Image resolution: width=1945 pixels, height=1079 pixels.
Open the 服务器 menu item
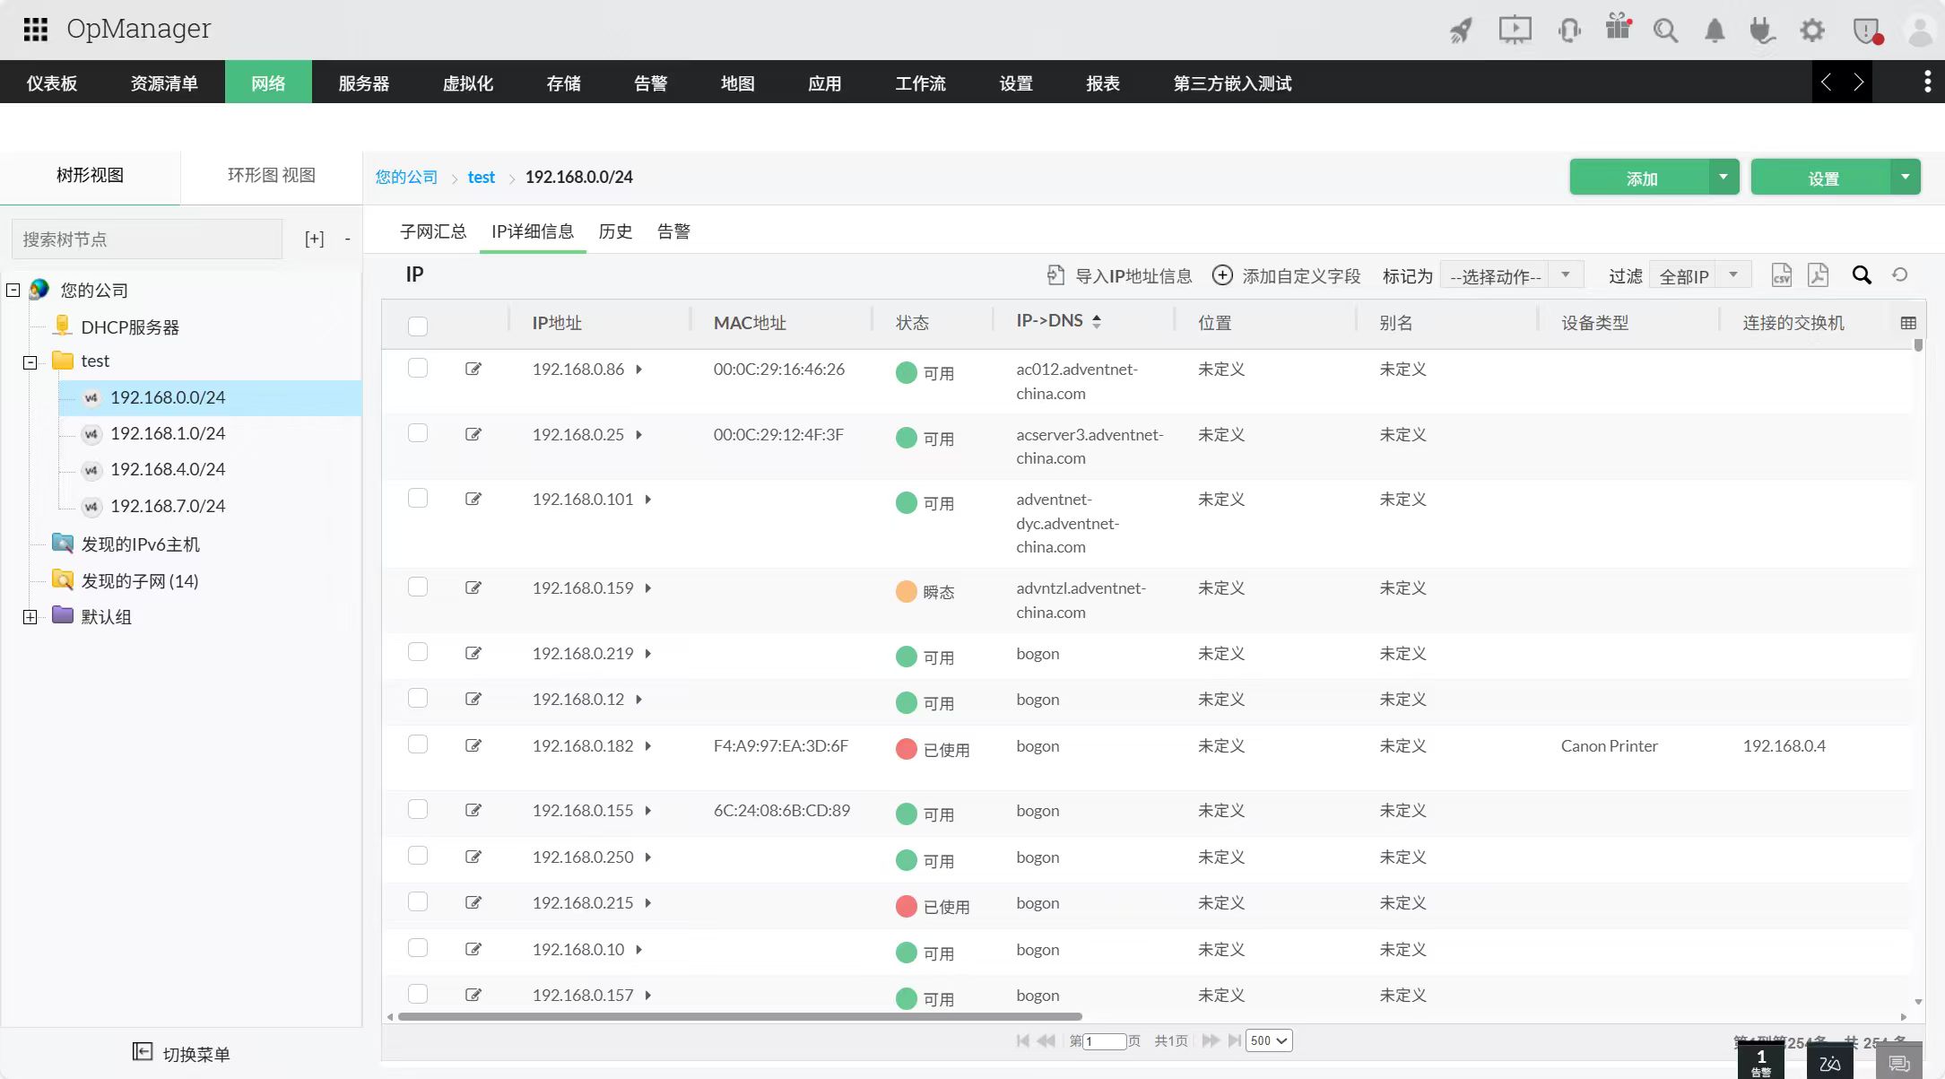pos(363,83)
